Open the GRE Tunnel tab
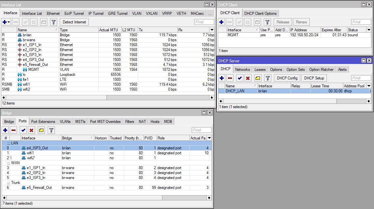Image resolution: width=374 pixels, height=209 pixels. coord(117,14)
